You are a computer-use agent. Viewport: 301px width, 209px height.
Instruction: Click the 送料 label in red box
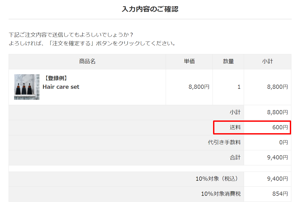235,127
